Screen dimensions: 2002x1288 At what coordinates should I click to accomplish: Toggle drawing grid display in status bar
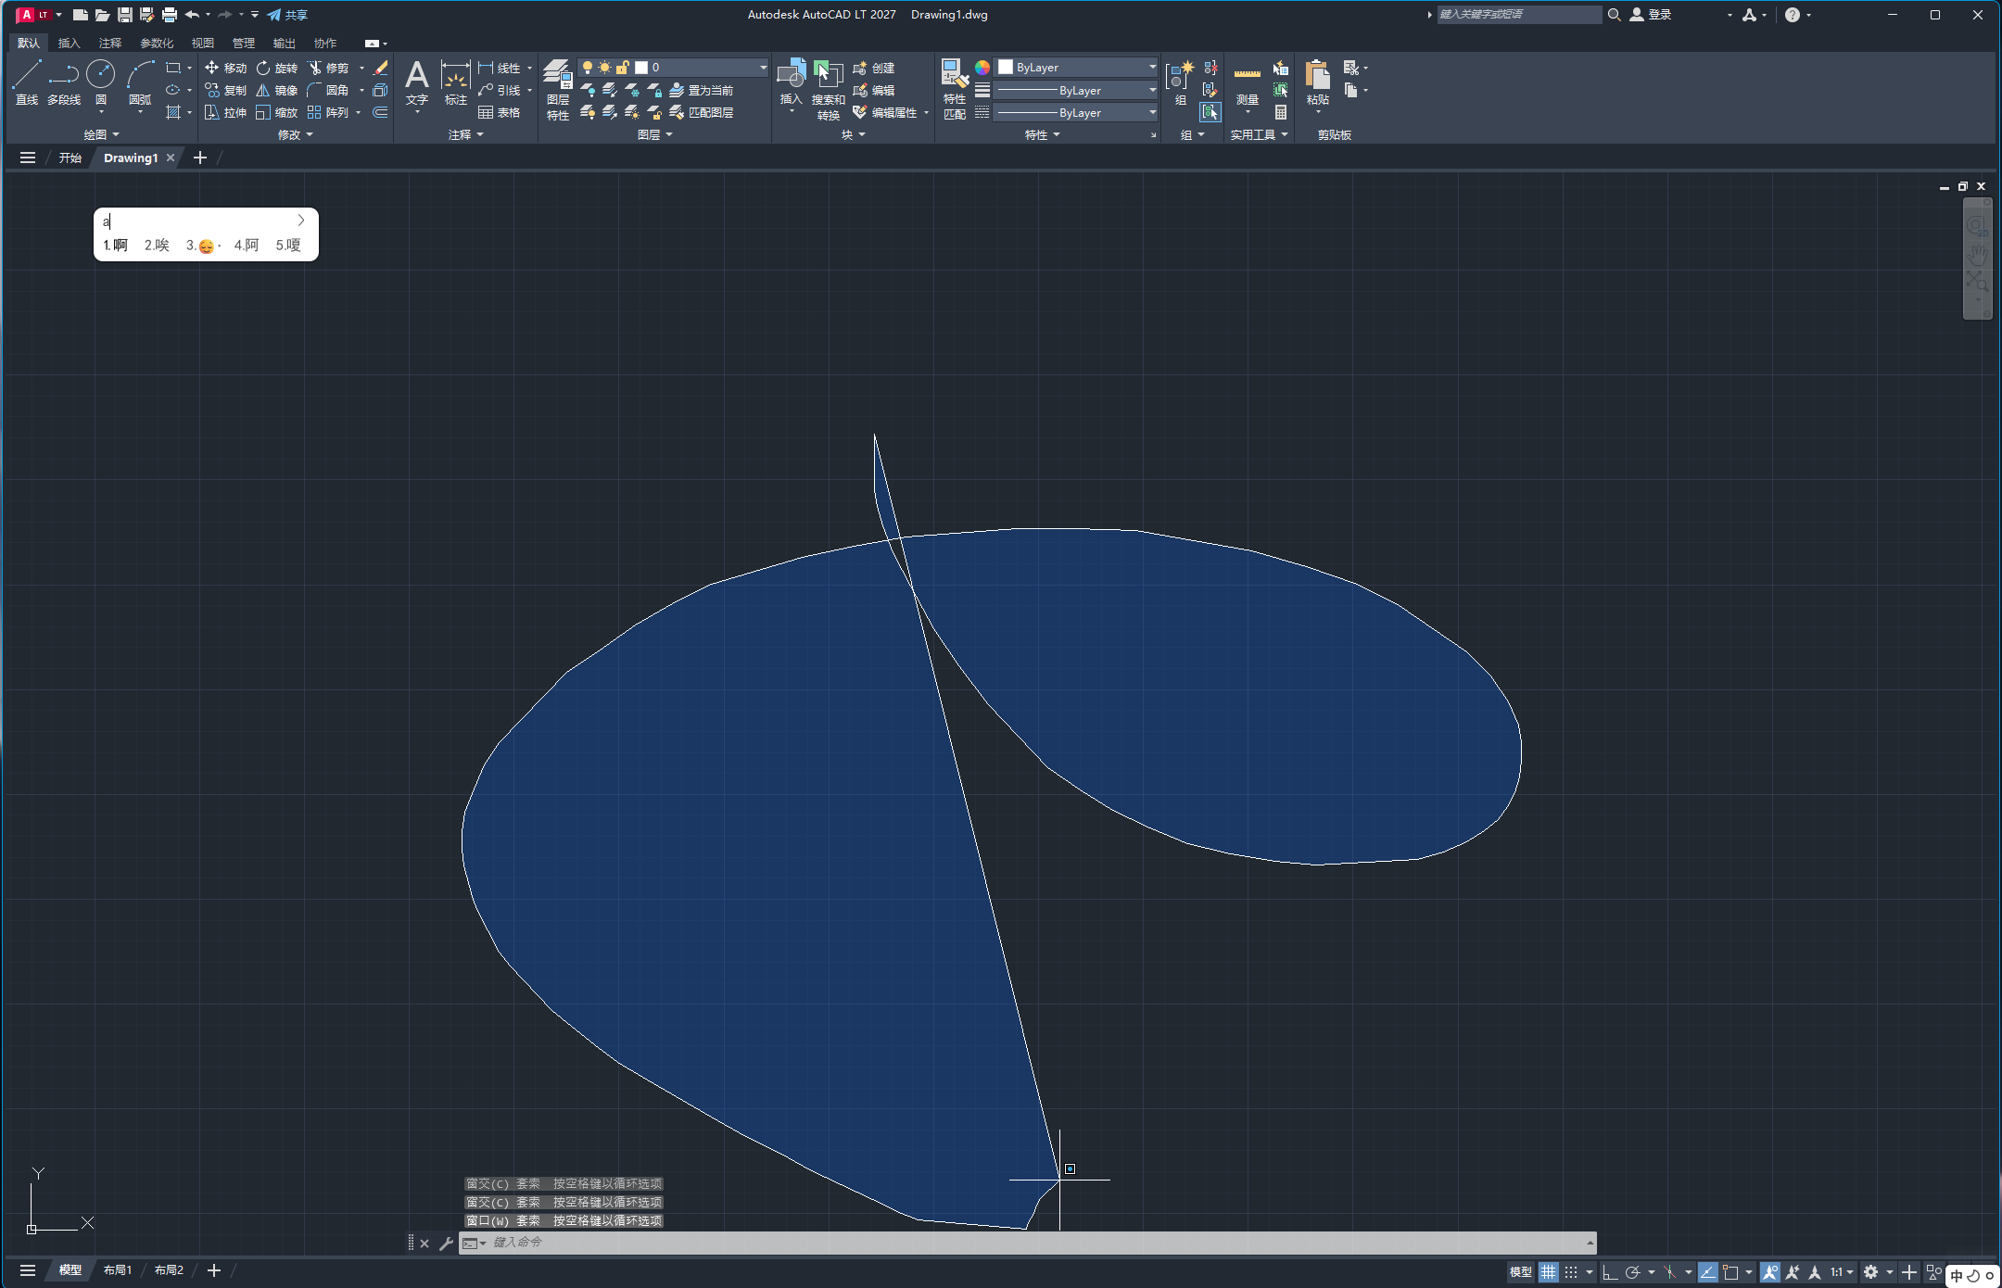(1548, 1271)
